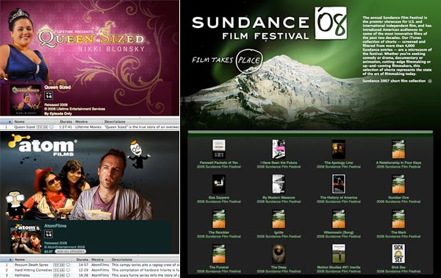
Task: Open the By Modern Measure poster thumbnail
Action: (x=279, y=184)
